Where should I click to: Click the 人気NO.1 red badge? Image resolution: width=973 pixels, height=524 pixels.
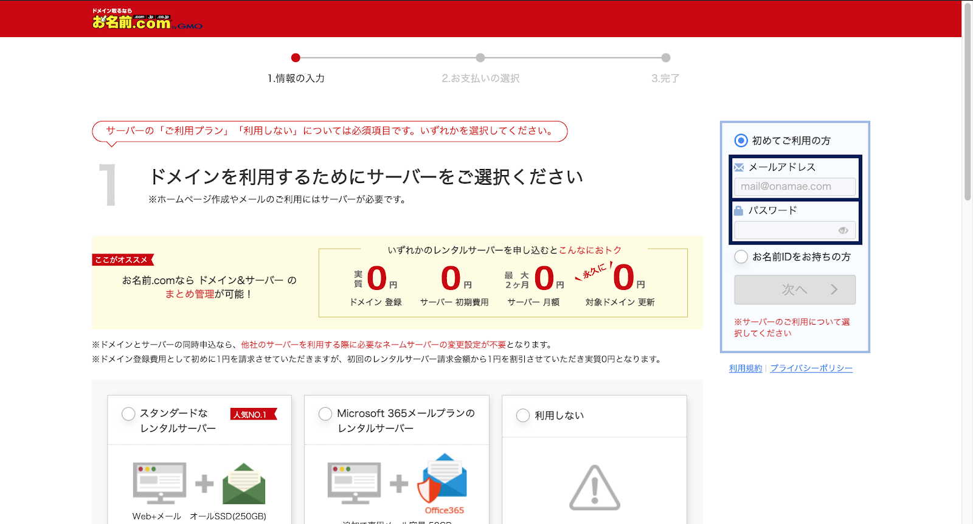254,415
